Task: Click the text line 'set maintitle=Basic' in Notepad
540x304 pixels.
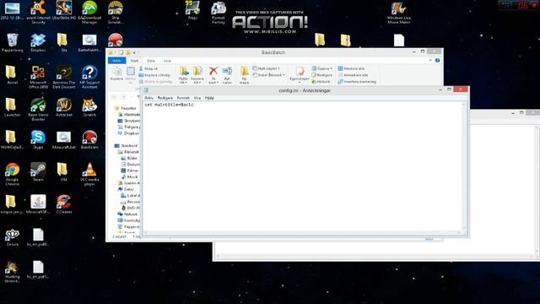Action: tap(169, 105)
